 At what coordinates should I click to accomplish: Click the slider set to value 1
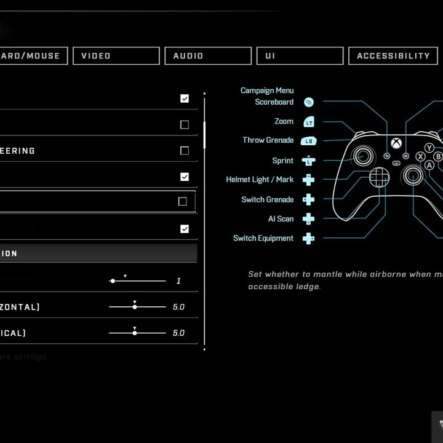click(138, 281)
